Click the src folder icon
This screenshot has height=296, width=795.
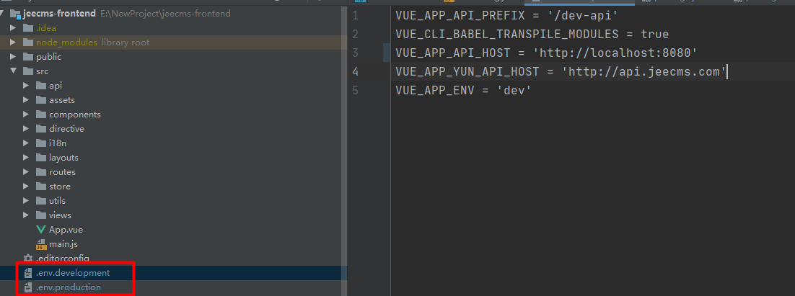28,71
